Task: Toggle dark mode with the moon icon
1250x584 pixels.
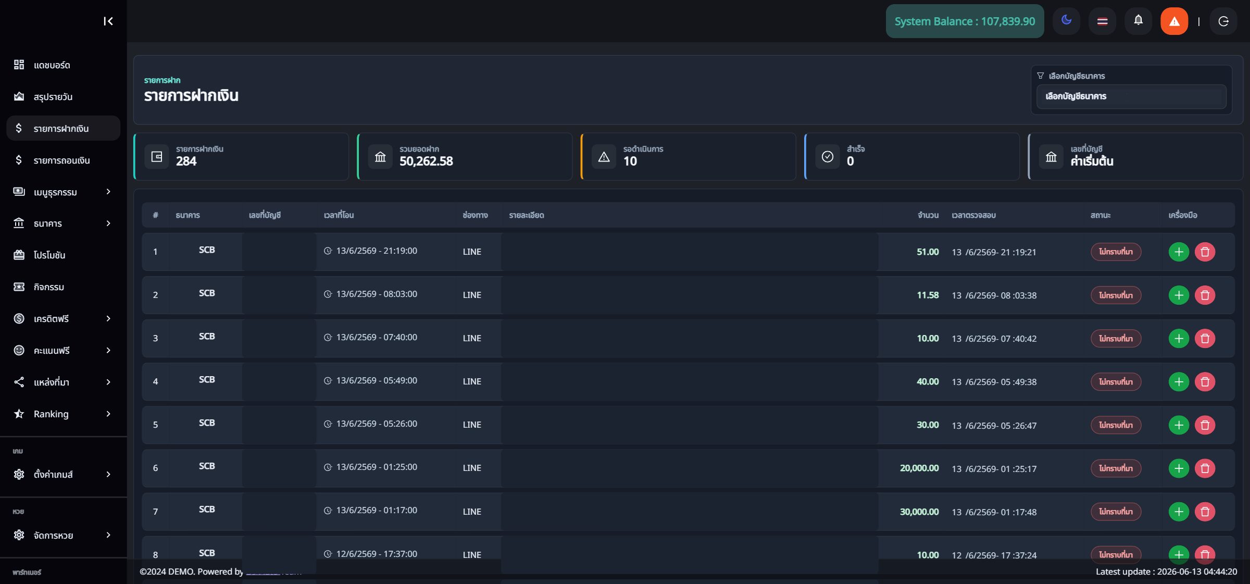Action: point(1066,21)
